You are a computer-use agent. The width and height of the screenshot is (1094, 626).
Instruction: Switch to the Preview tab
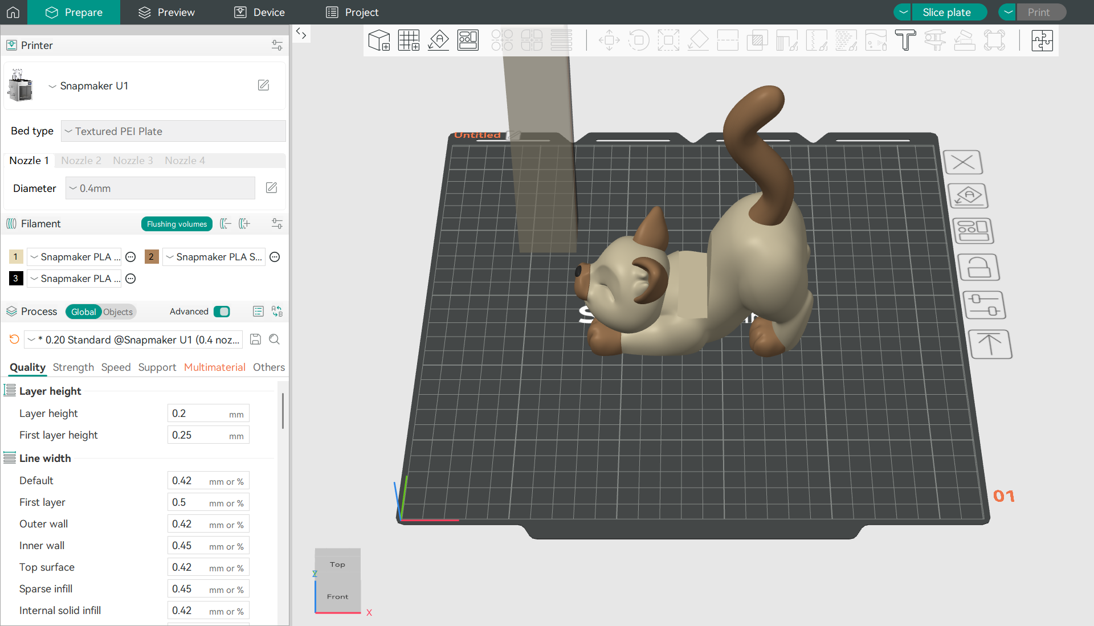[167, 12]
